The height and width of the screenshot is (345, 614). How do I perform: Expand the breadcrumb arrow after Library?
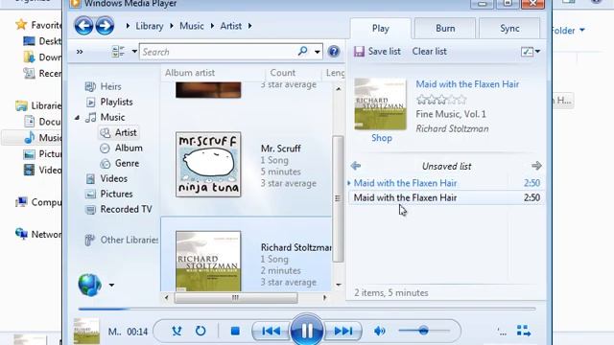point(171,26)
